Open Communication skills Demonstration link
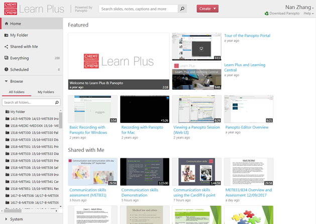Image resolution: width=316 pixels, height=224 pixels. (140, 192)
